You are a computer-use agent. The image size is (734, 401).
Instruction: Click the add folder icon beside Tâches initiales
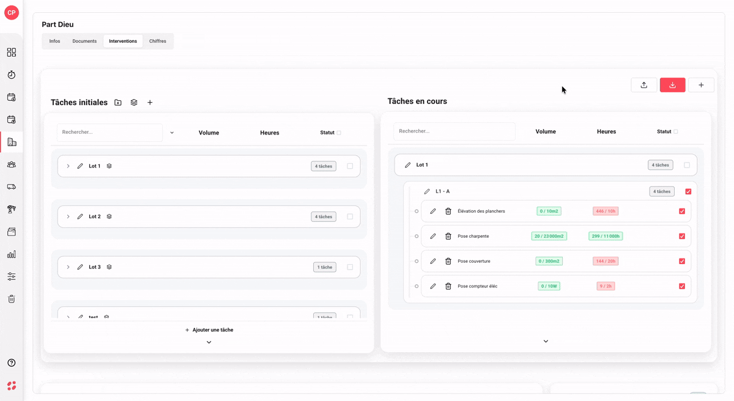click(x=118, y=103)
